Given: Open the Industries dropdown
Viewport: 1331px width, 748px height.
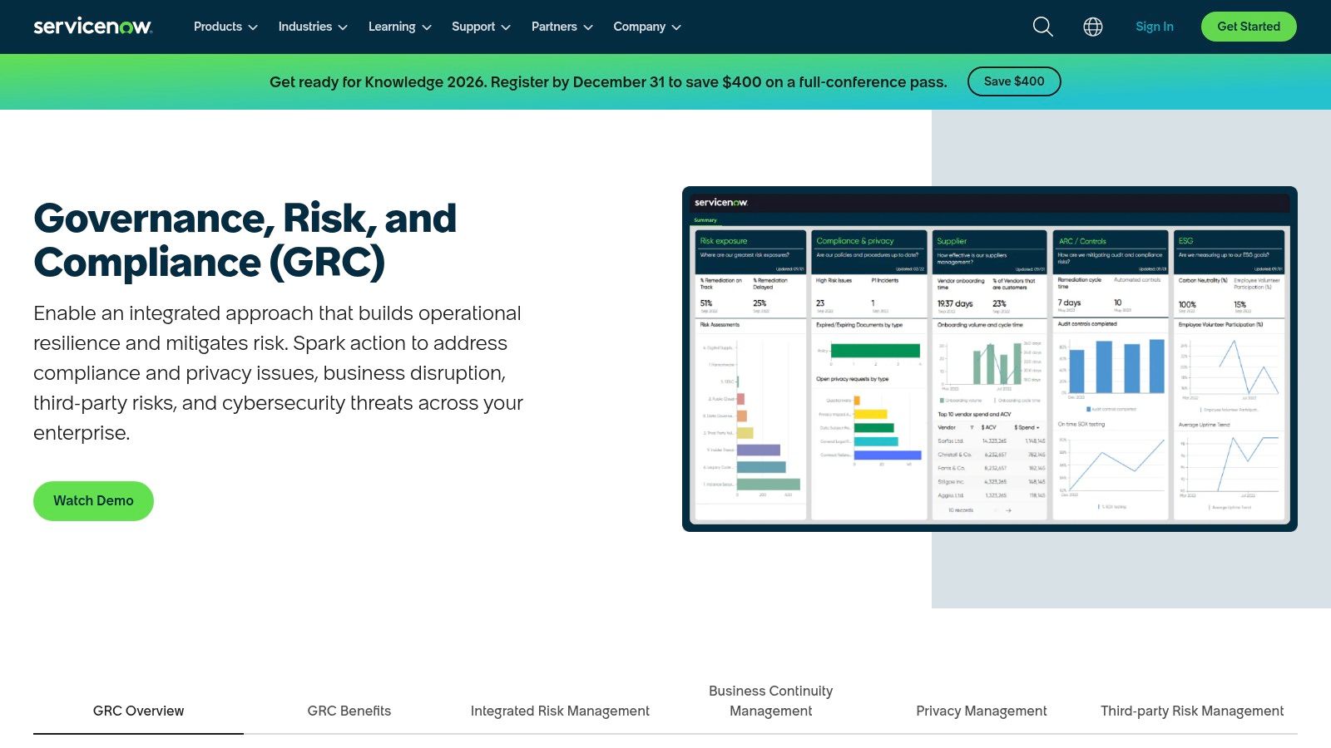Looking at the screenshot, I should 312,27.
